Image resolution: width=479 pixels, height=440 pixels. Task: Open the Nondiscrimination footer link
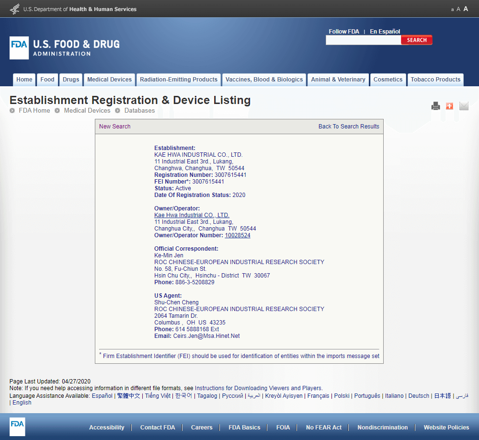383,428
